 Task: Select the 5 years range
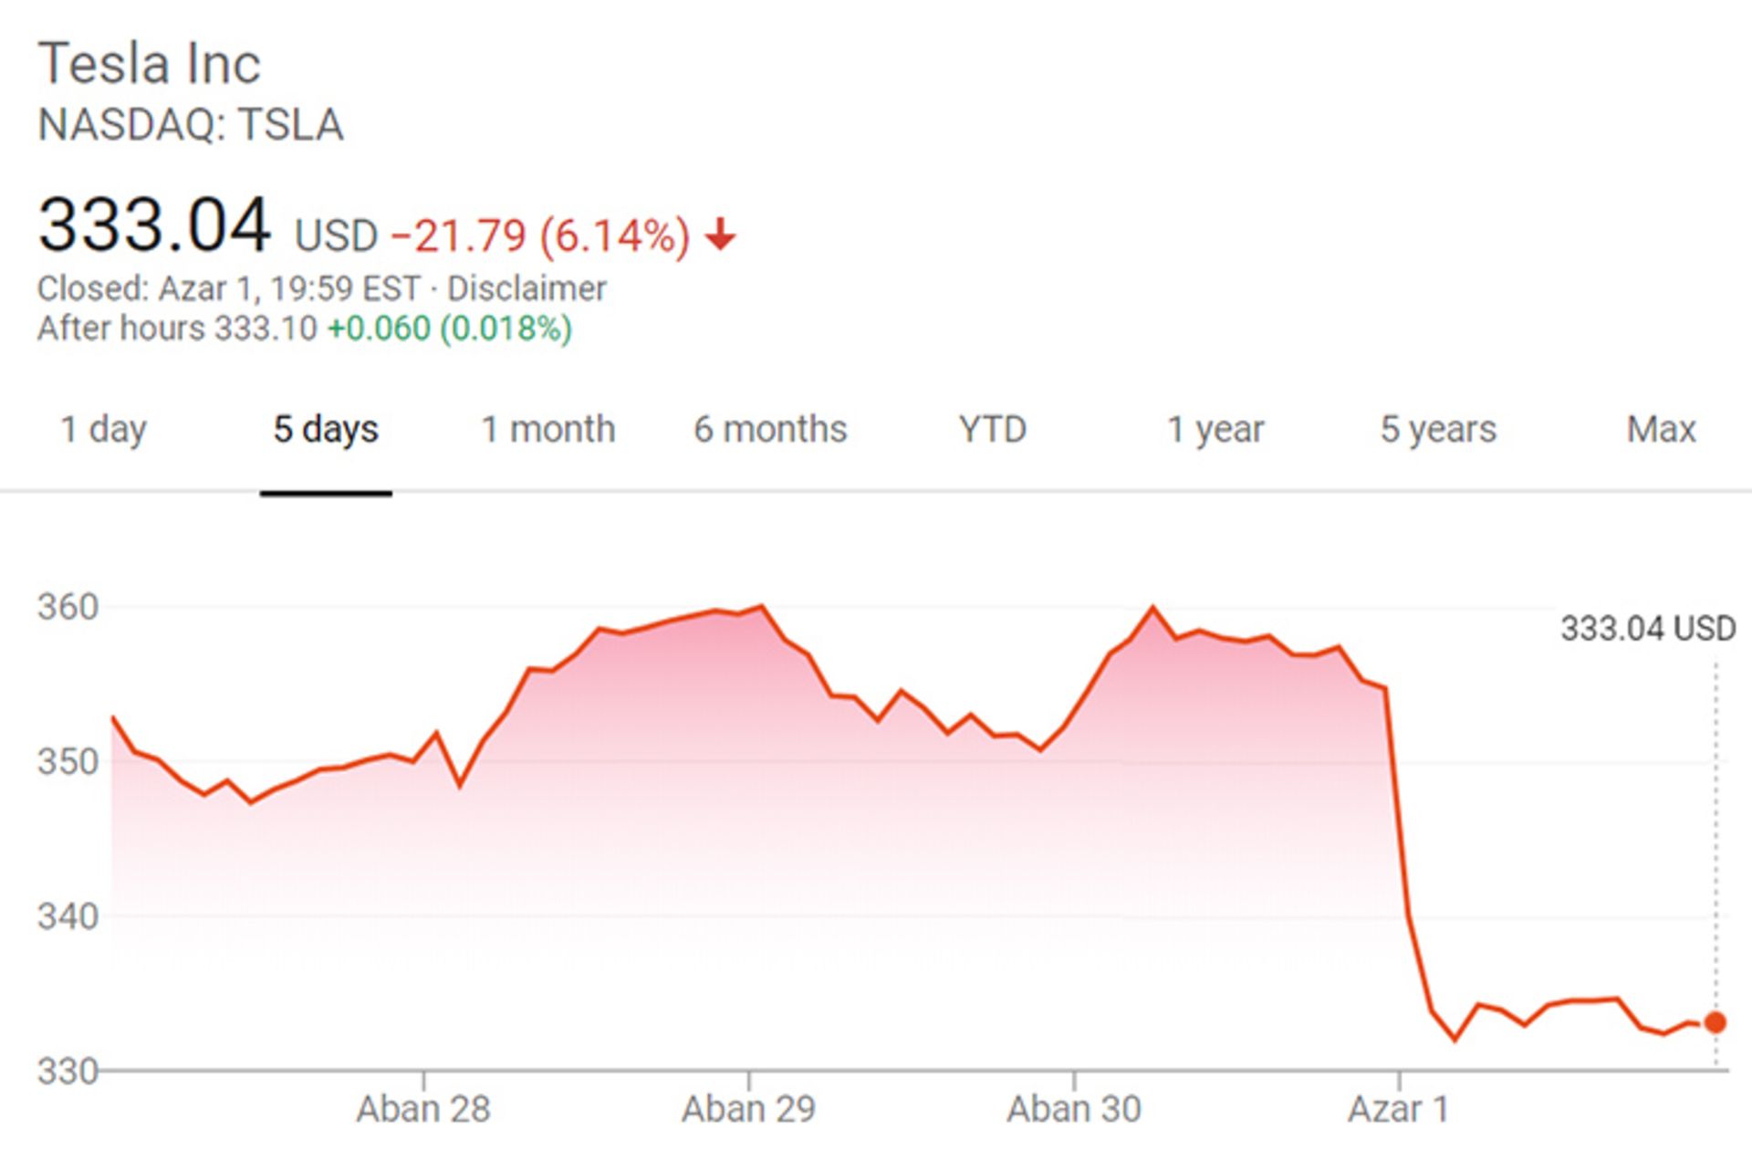point(1439,429)
